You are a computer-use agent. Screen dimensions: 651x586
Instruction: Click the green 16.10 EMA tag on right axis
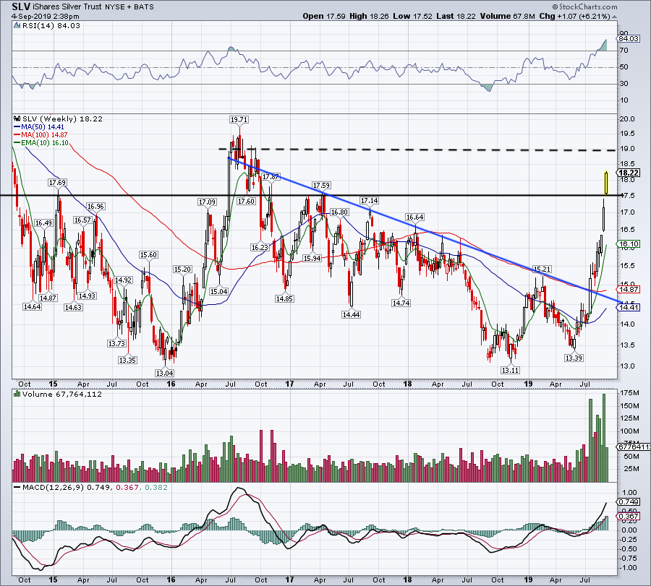628,244
